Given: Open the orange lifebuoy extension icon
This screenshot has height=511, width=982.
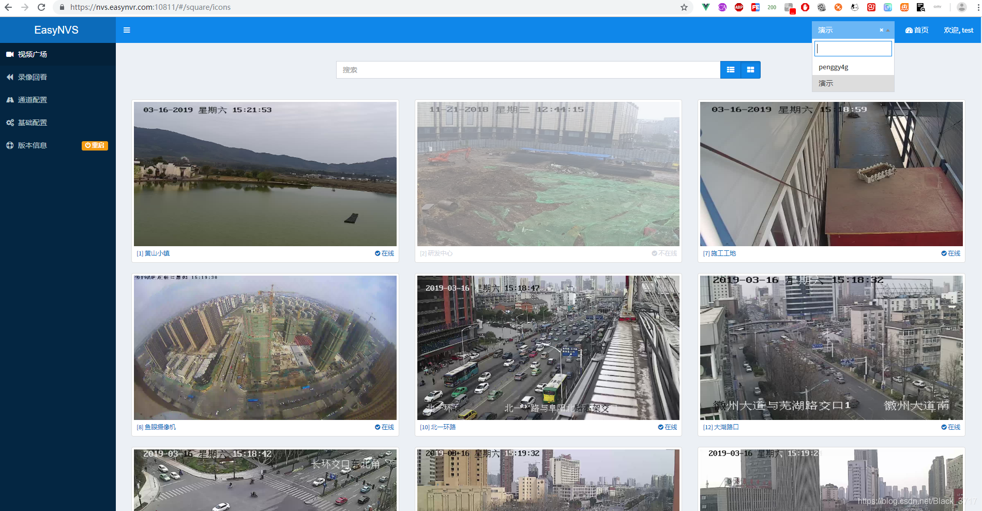Looking at the screenshot, I should click(838, 7).
